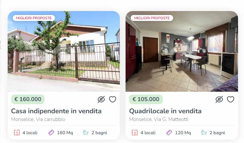The height and width of the screenshot is (143, 244).
Task: Click the Monselice, Via carrubbio address
Action: pos(38,119)
